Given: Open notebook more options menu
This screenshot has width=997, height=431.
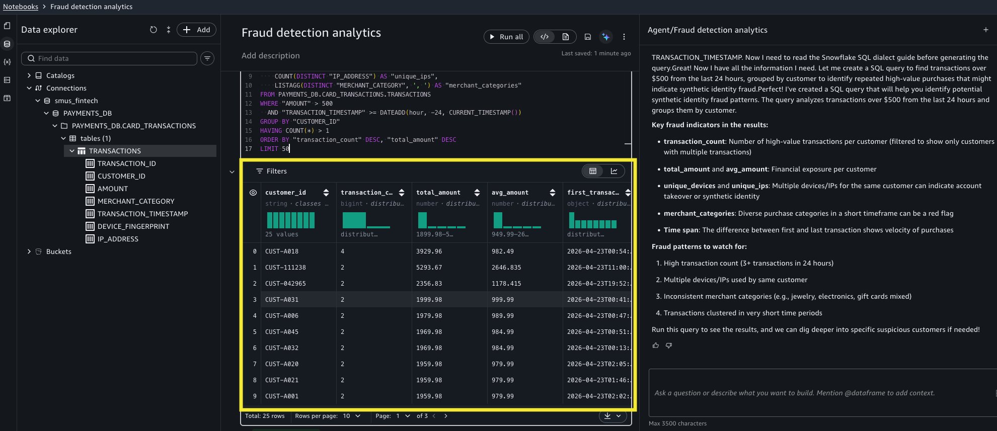Looking at the screenshot, I should (x=624, y=37).
